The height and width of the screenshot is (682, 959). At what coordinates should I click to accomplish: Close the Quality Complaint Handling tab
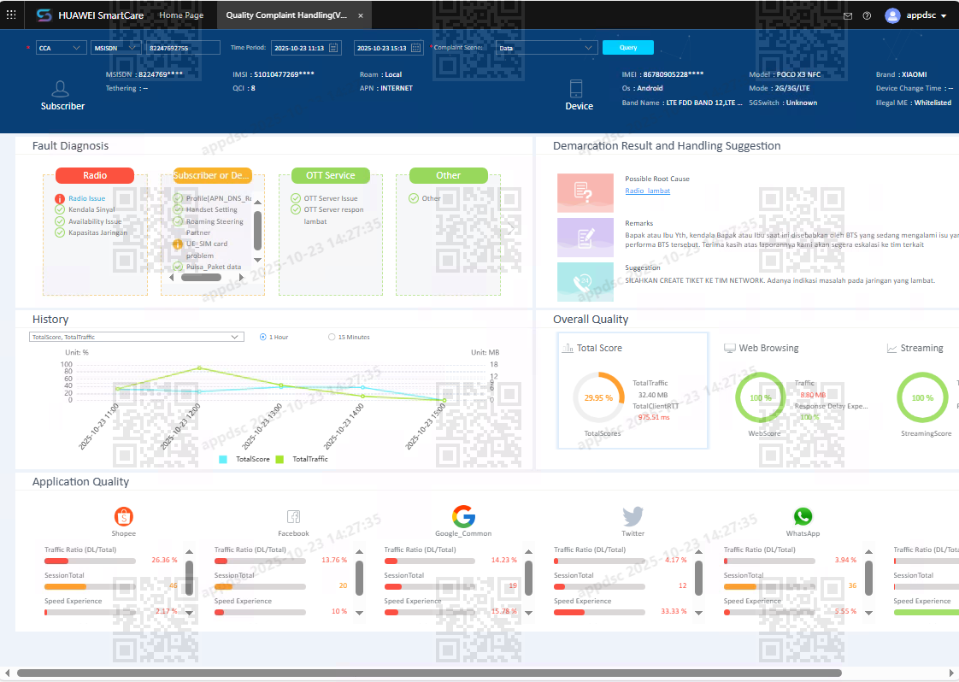pyautogui.click(x=360, y=16)
